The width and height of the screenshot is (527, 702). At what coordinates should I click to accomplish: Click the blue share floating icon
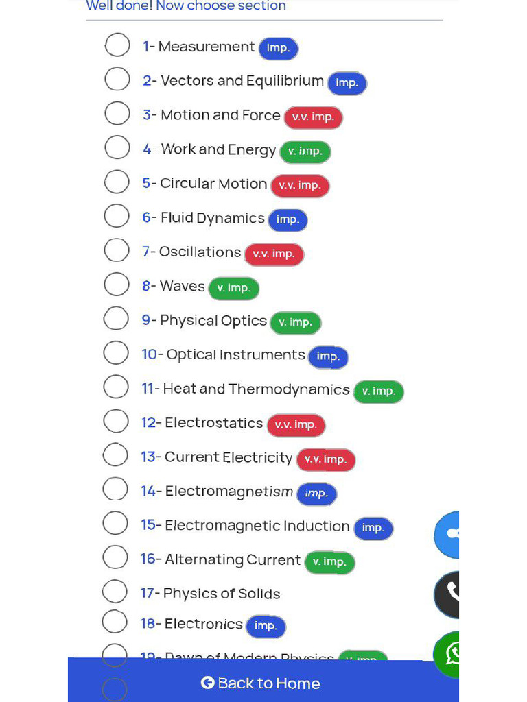pos(447,533)
